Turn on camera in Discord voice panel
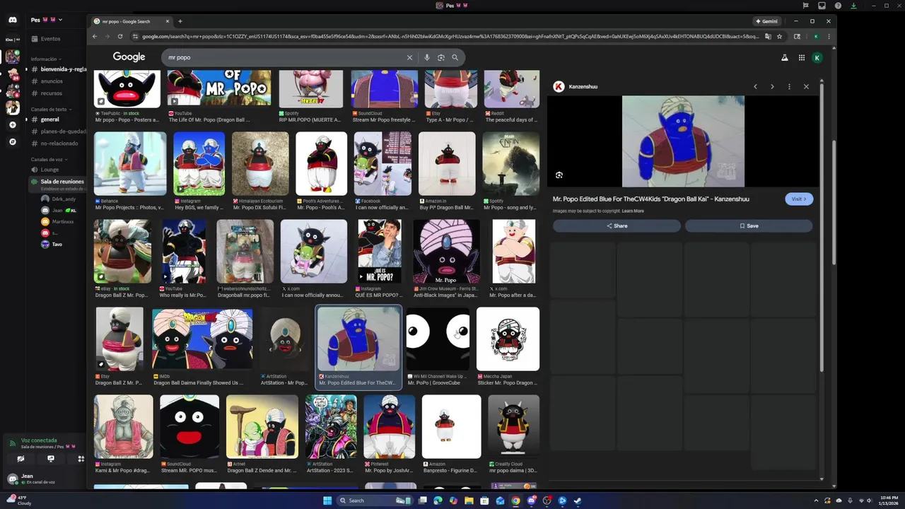The image size is (905, 509). 21,459
